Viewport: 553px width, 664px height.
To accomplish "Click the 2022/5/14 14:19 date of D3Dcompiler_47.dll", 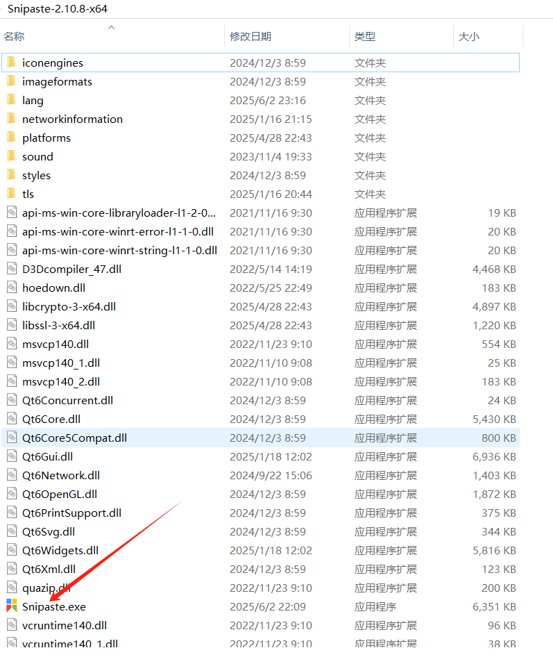I will (x=271, y=269).
